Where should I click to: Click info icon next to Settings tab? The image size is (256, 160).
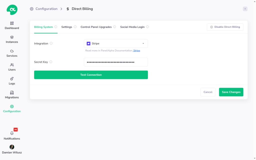(75, 27)
